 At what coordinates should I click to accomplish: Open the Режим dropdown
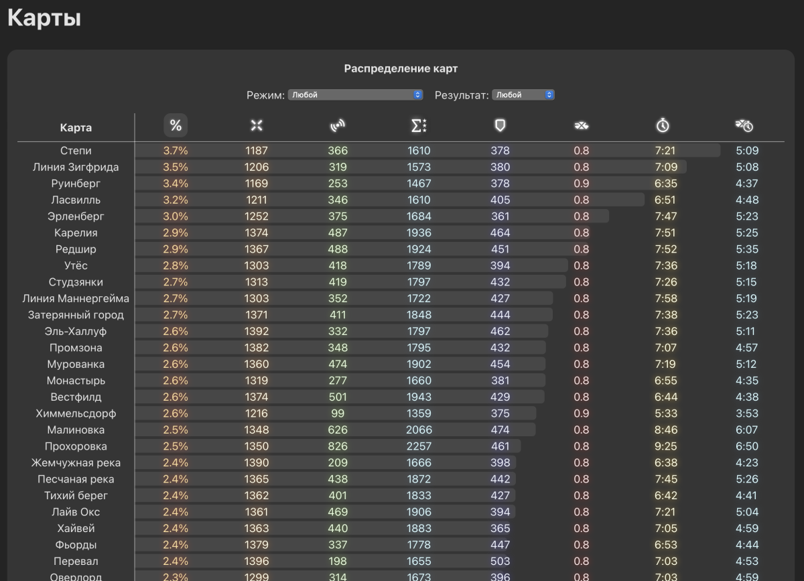355,95
